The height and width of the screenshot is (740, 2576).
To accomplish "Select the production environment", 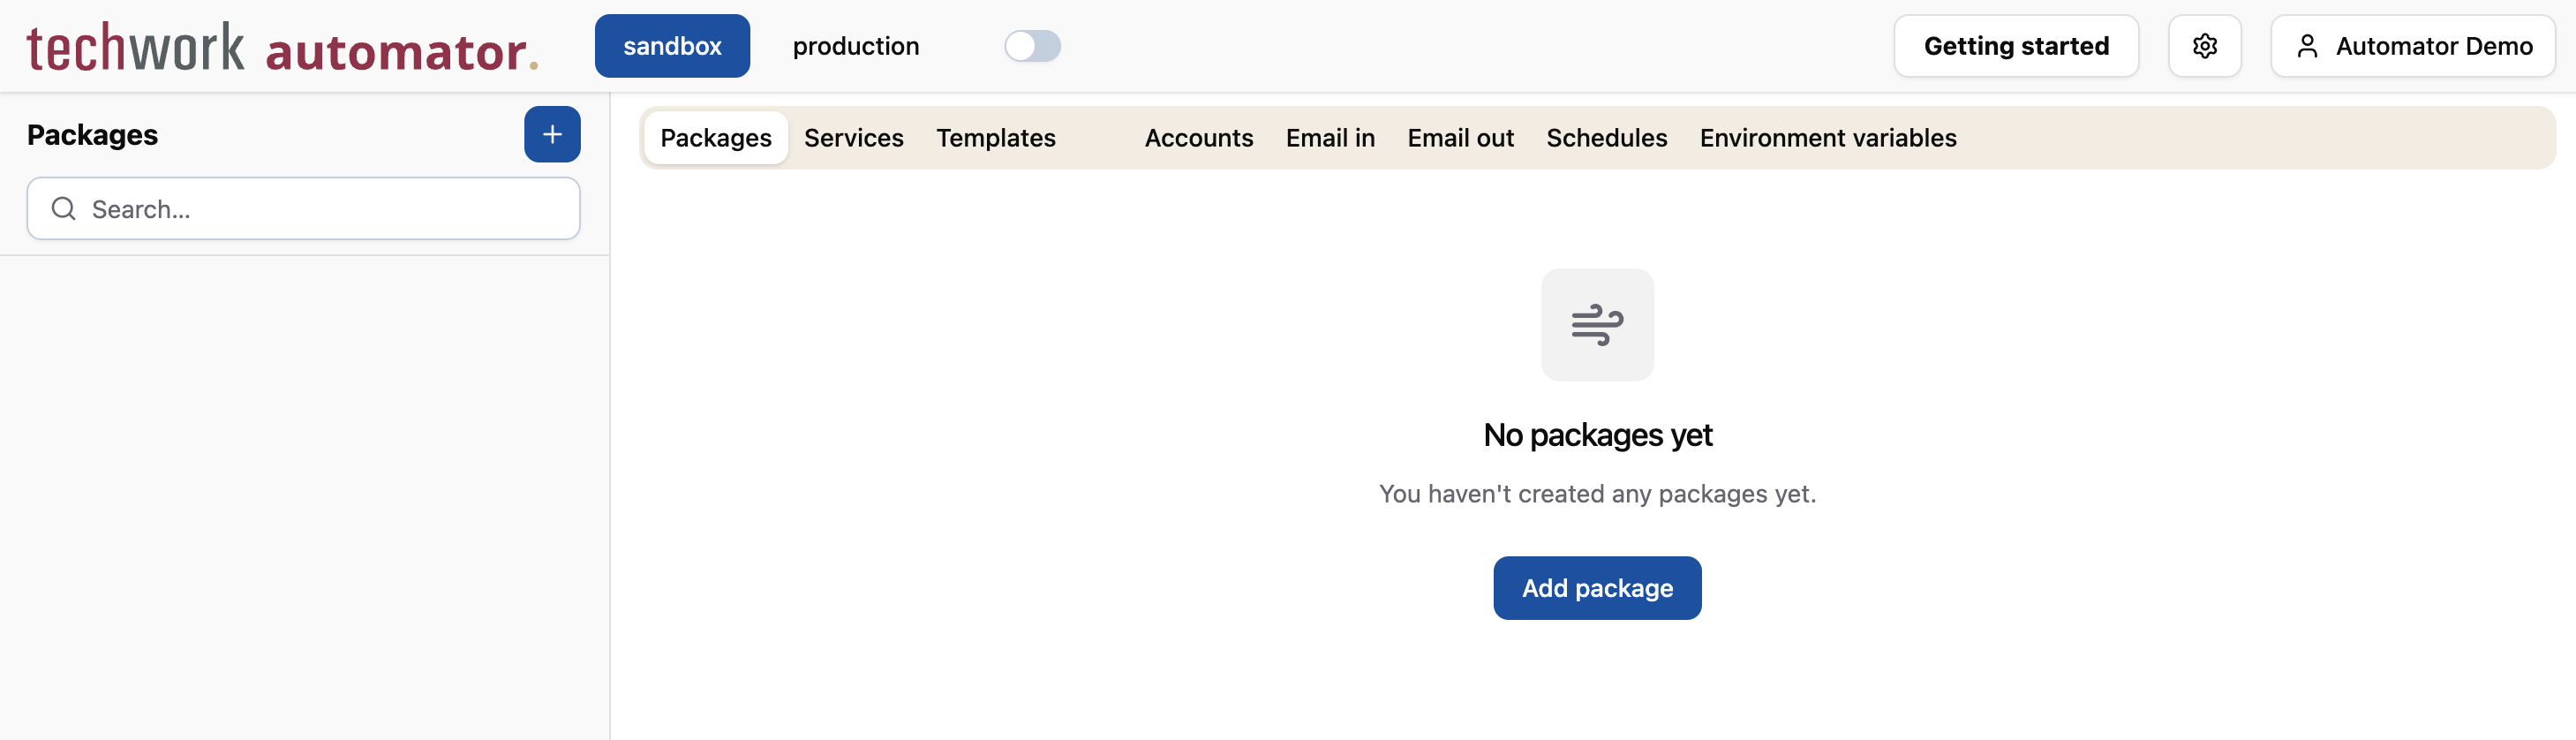I will coord(855,46).
